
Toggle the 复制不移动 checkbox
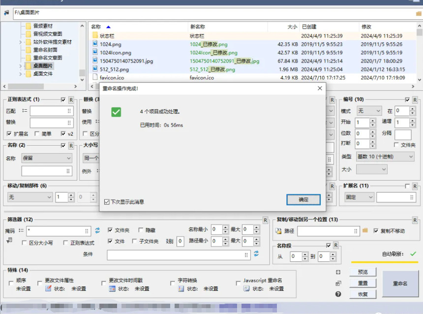[376, 230]
